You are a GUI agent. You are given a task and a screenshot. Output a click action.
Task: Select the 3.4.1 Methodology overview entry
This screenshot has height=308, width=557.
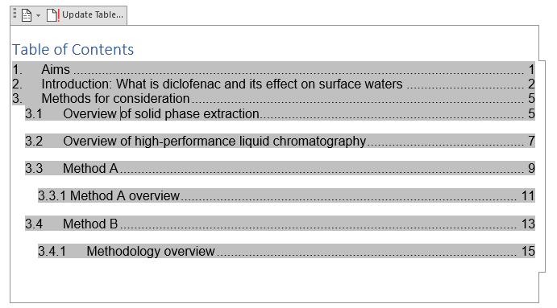(286, 251)
